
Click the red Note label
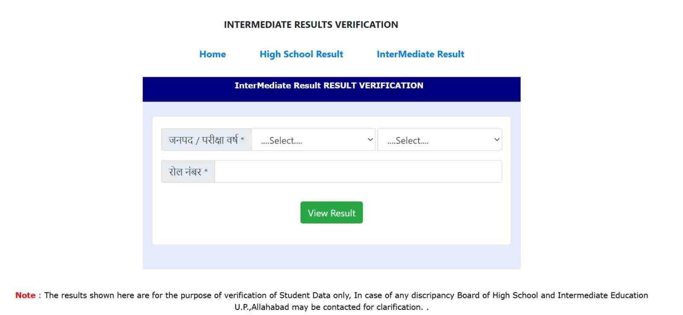pyautogui.click(x=26, y=295)
